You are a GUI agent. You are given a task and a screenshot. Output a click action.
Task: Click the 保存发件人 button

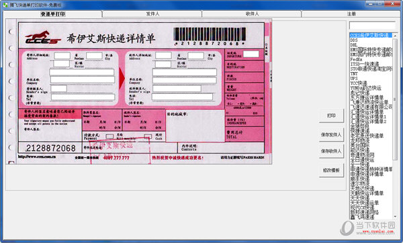click(331, 135)
